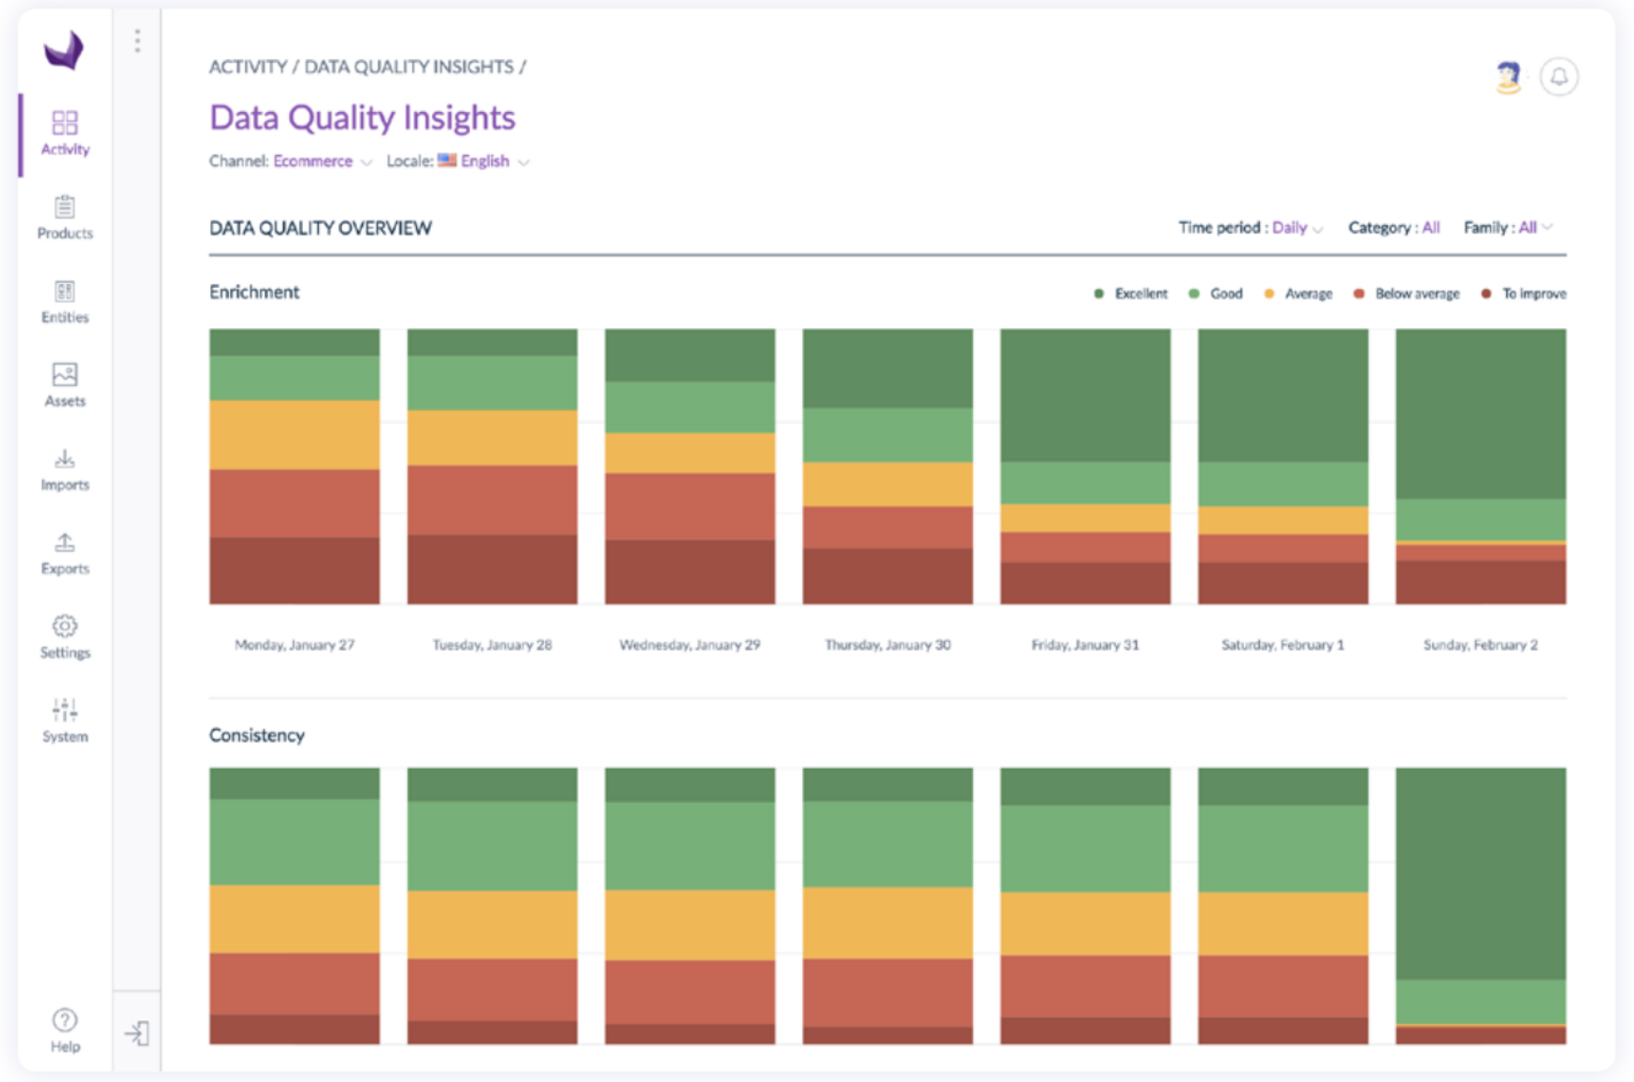Expand the Channel Ecommerce dropdown
The height and width of the screenshot is (1082, 1634).
coord(322,162)
